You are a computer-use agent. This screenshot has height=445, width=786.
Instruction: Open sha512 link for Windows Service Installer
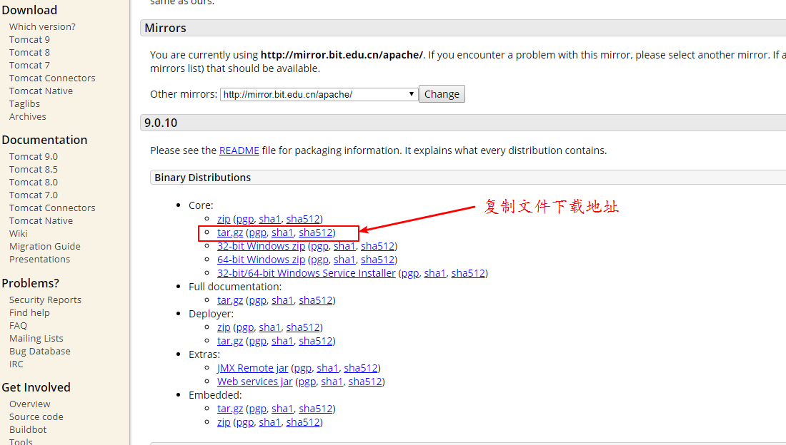pyautogui.click(x=468, y=273)
